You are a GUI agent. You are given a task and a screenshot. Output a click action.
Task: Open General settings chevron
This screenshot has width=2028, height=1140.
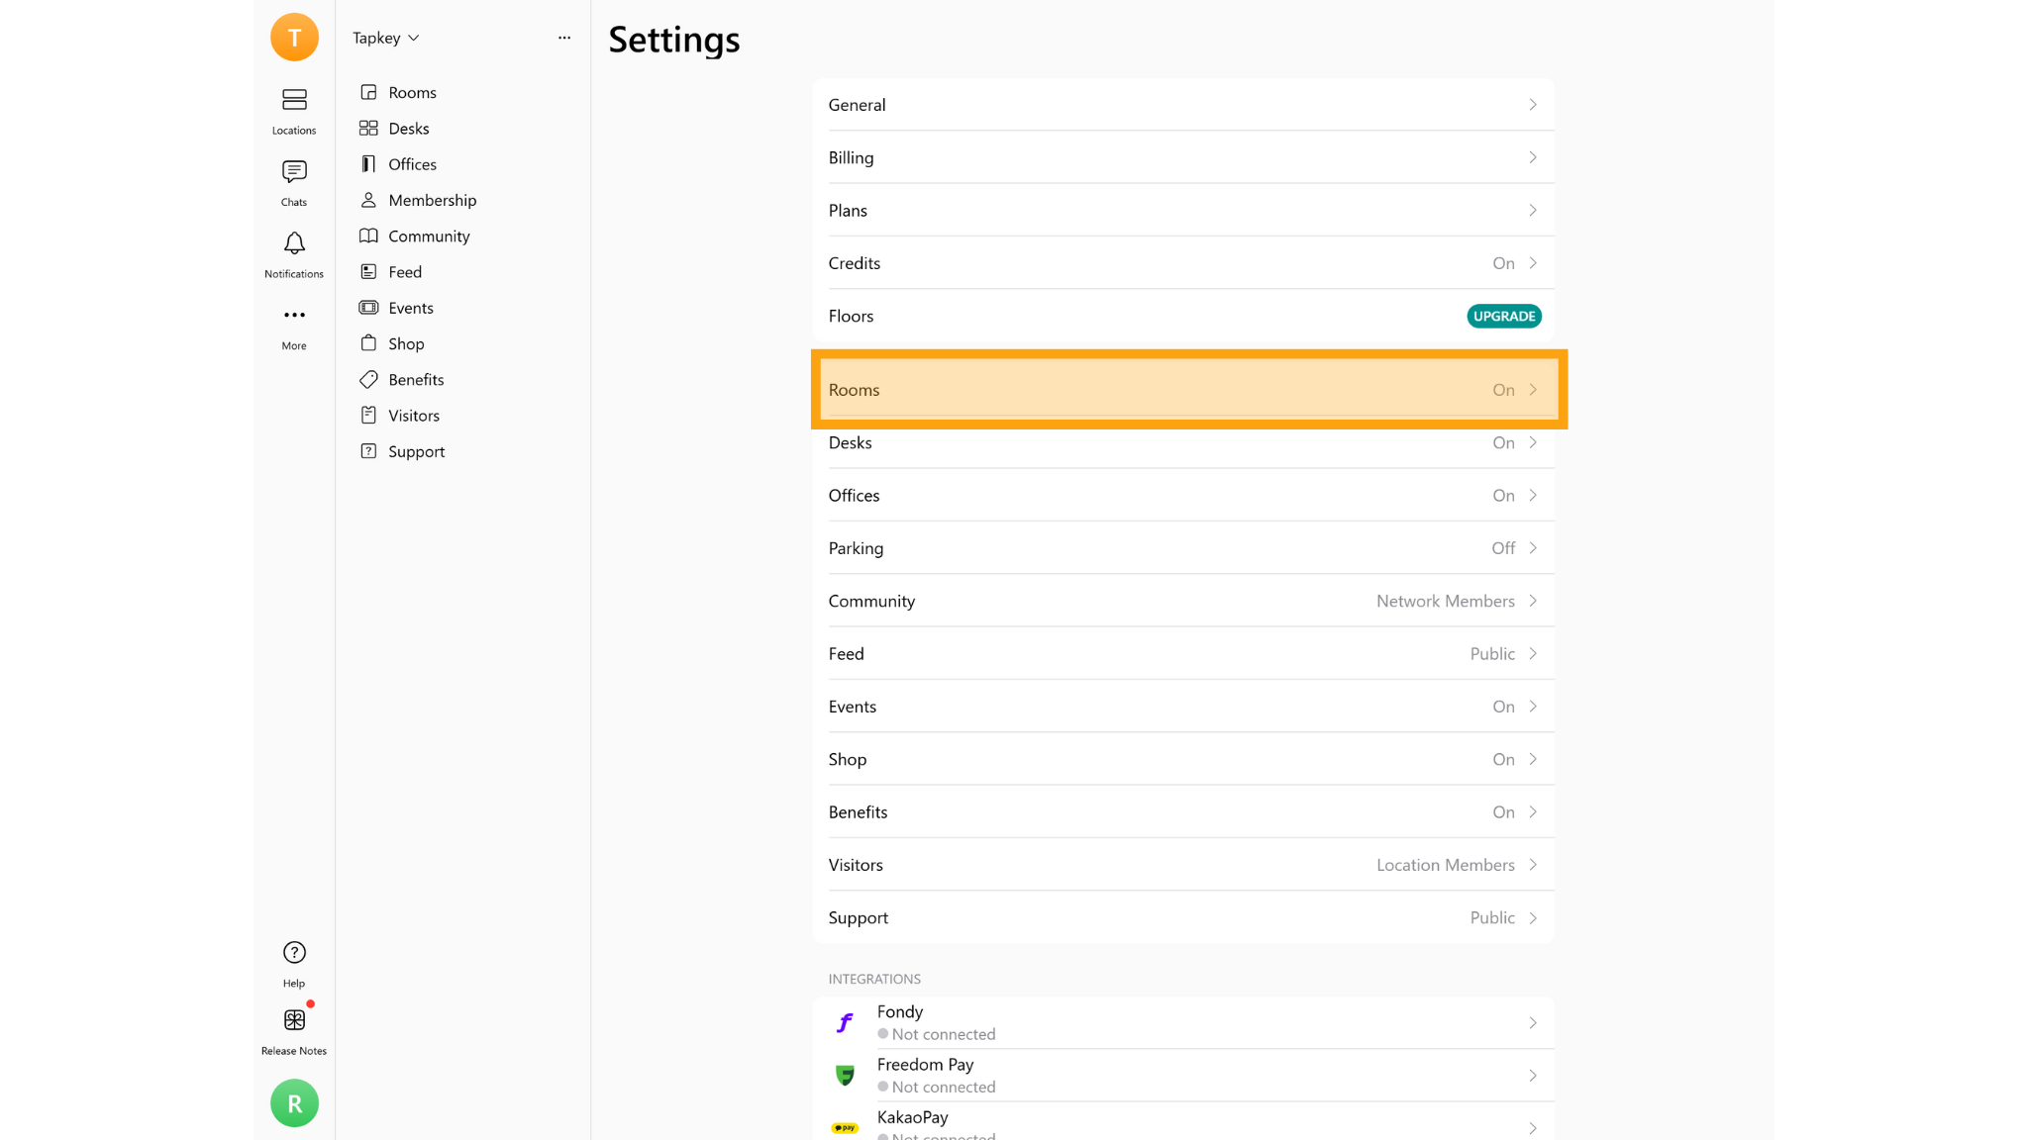click(x=1533, y=105)
